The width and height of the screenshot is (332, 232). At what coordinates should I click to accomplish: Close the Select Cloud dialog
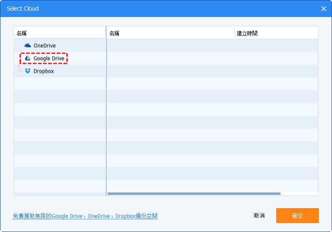323,9
